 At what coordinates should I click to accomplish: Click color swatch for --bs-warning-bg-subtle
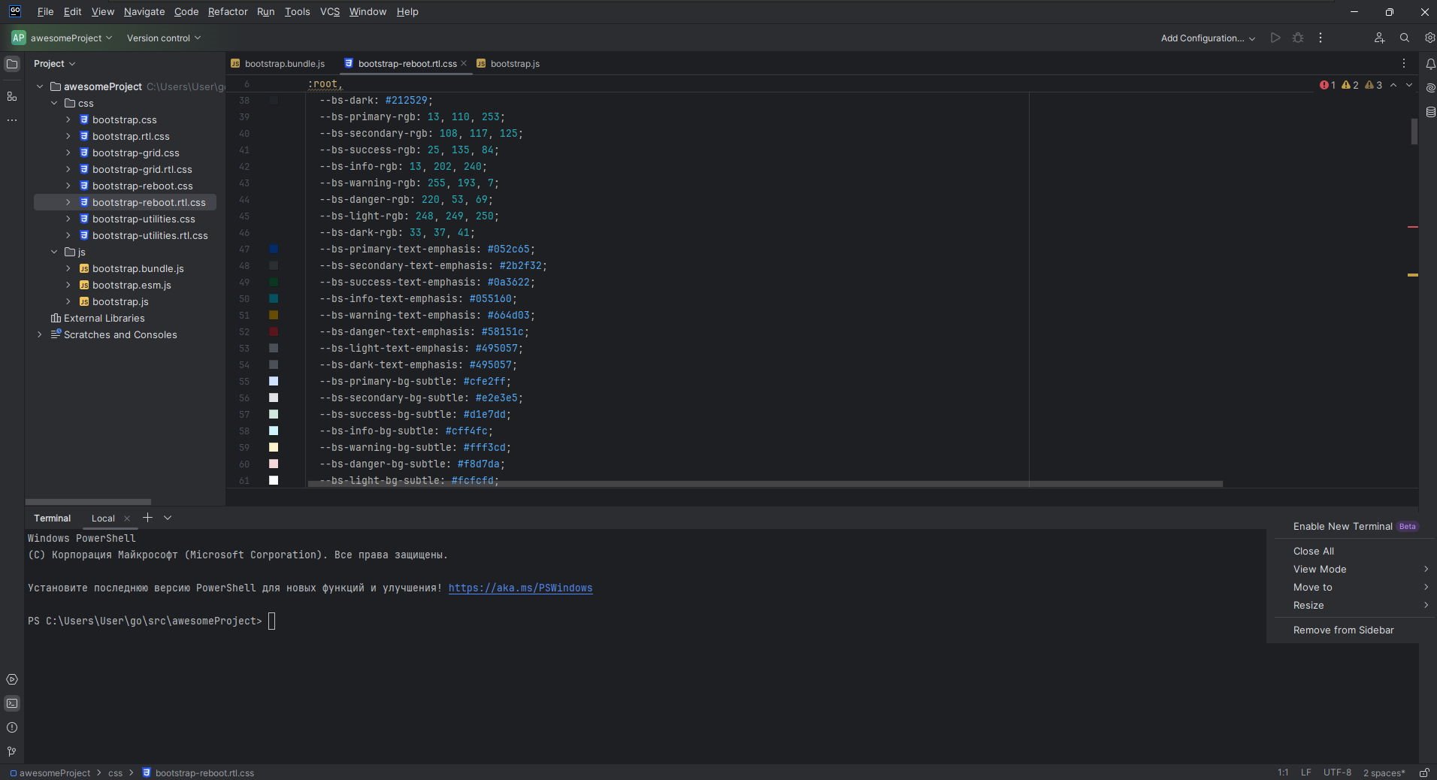274,447
